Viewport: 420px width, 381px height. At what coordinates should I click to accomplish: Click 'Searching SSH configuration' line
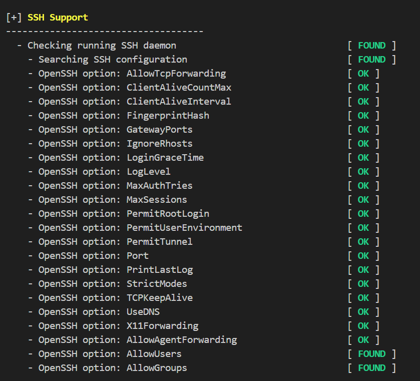coord(113,60)
